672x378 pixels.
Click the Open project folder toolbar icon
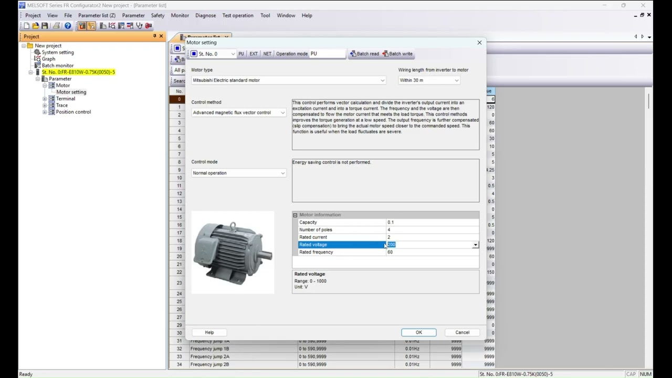click(x=36, y=26)
